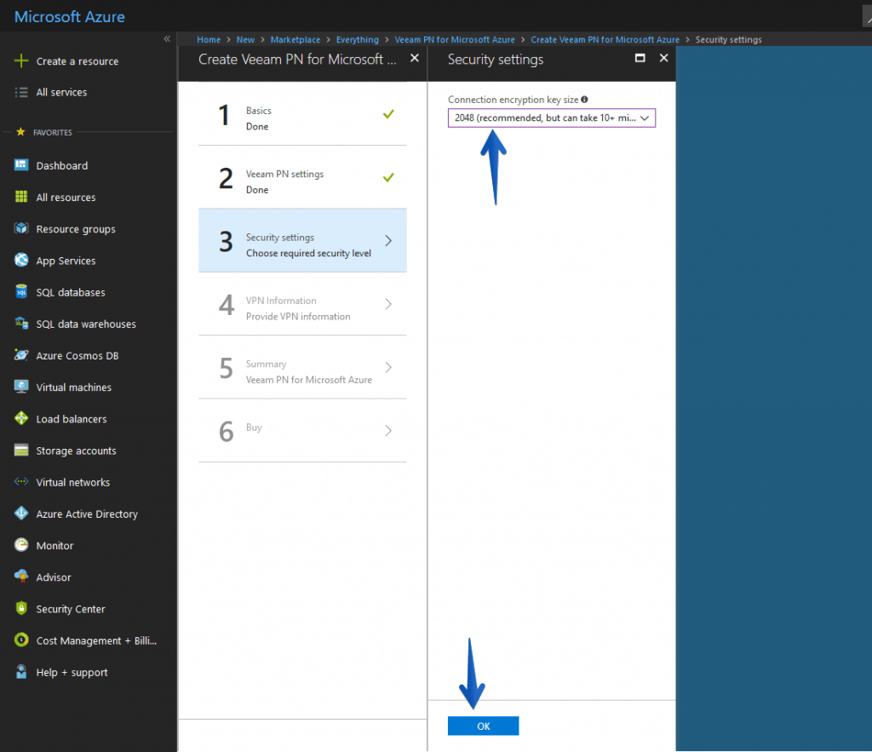Screen dimensions: 872x752
Task: Open Connection encryption key size dropdown
Action: (551, 118)
